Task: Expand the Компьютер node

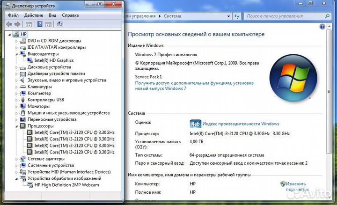Action: pos(16,94)
